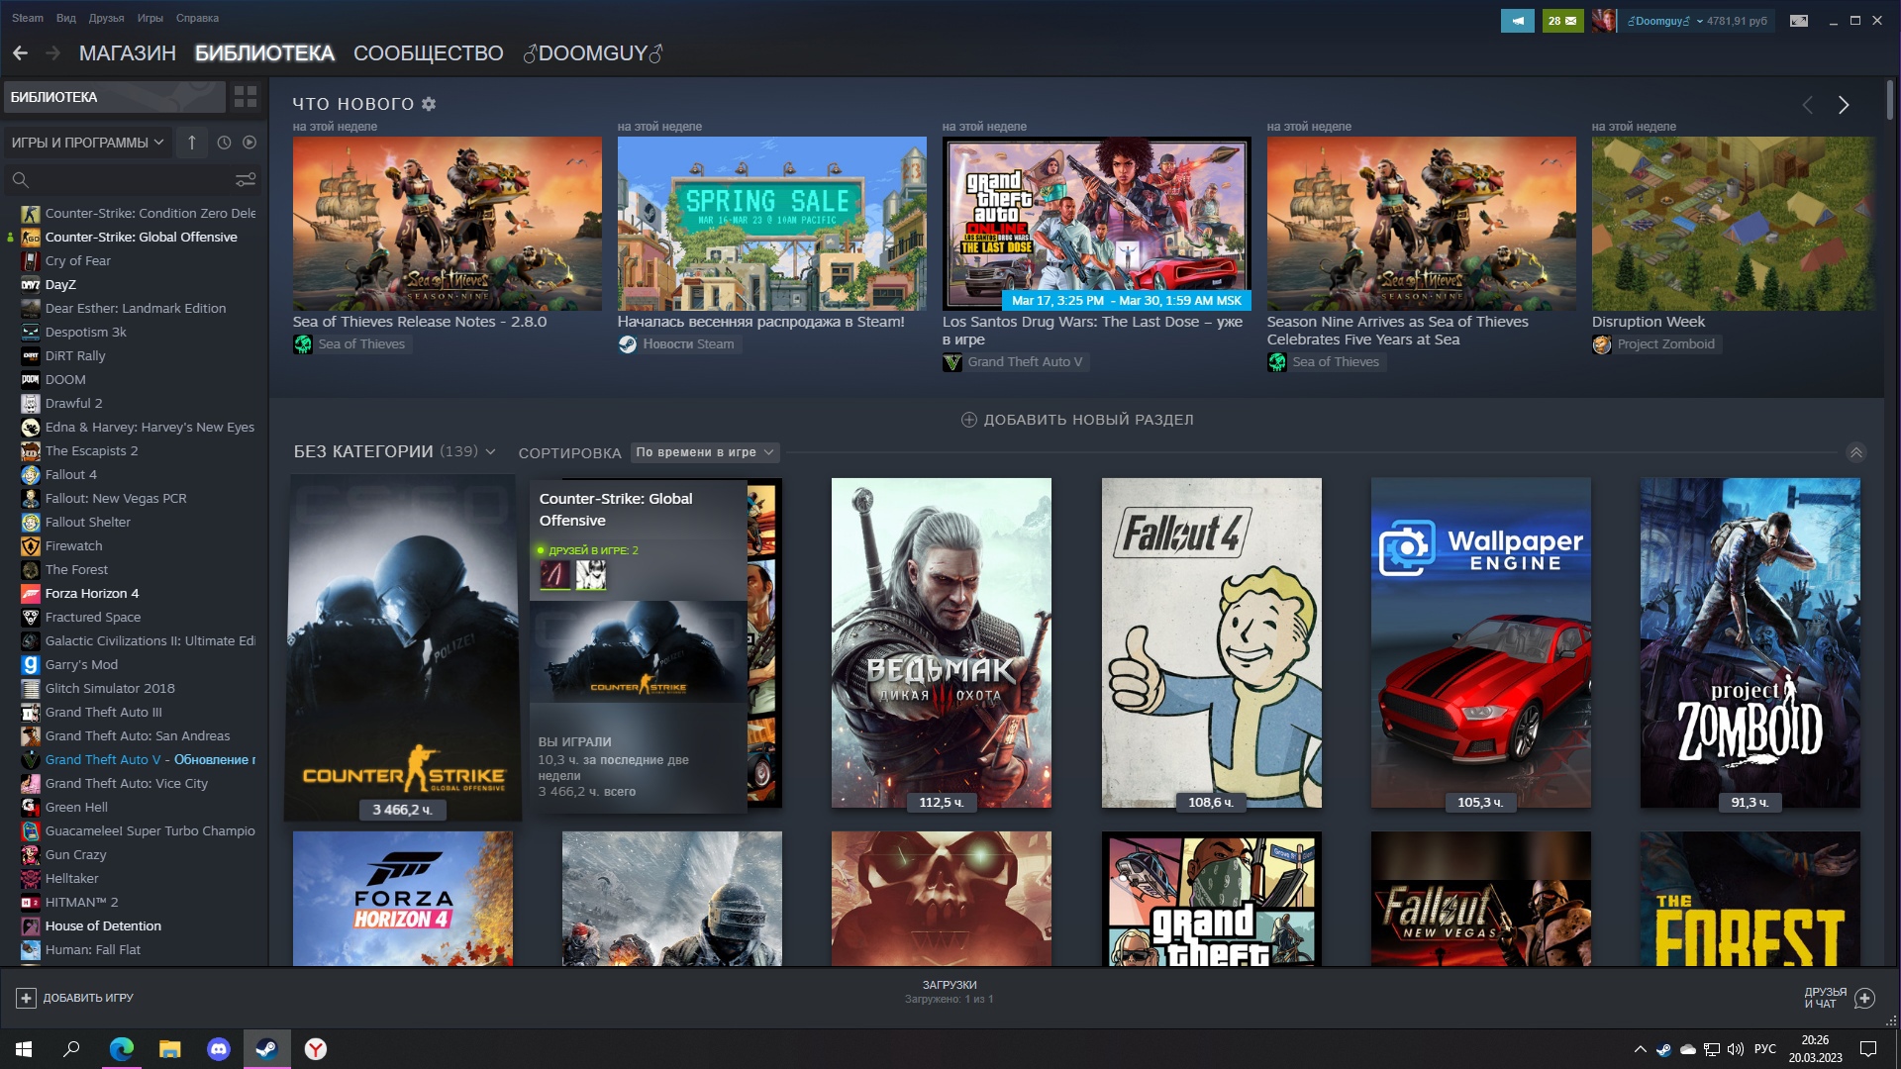Open Disruption Week news thumbnail

pos(1733,224)
